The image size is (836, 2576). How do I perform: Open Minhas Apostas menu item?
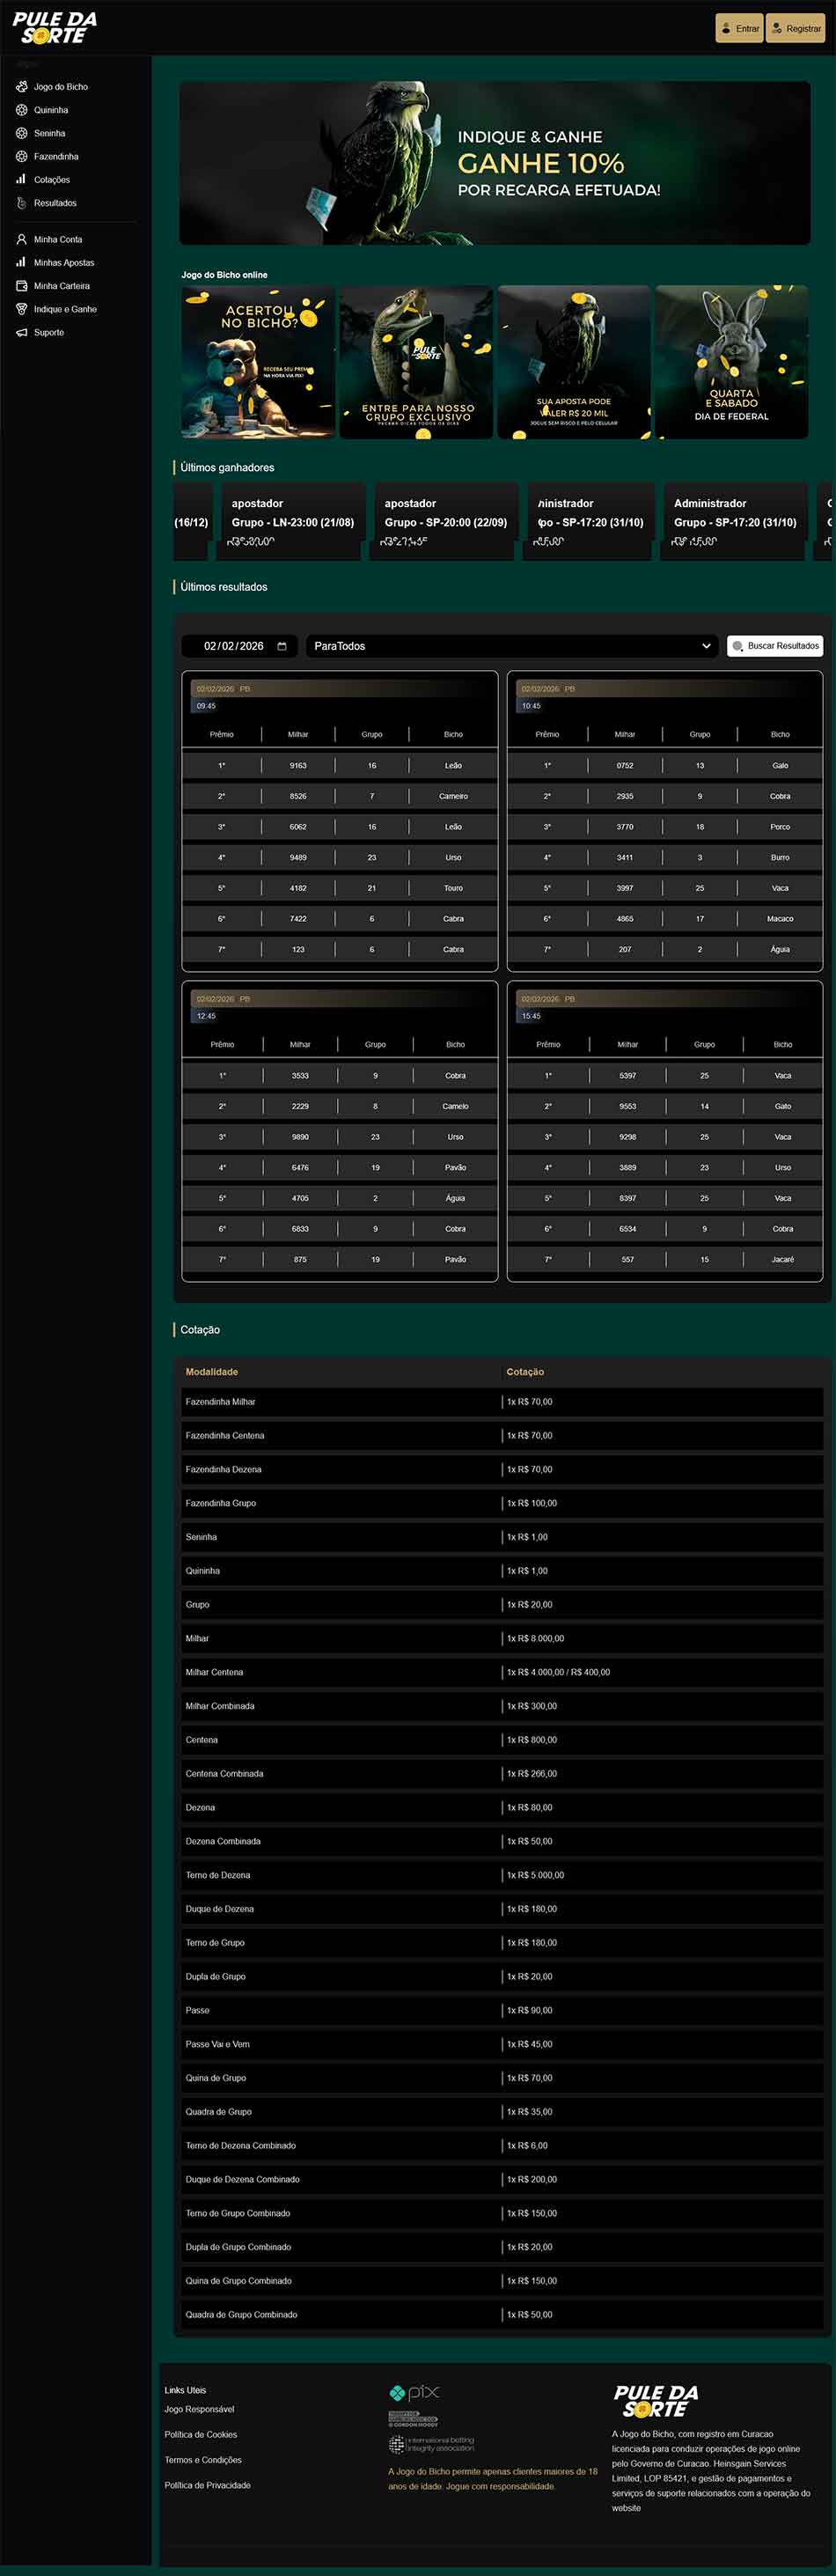pos(64,263)
